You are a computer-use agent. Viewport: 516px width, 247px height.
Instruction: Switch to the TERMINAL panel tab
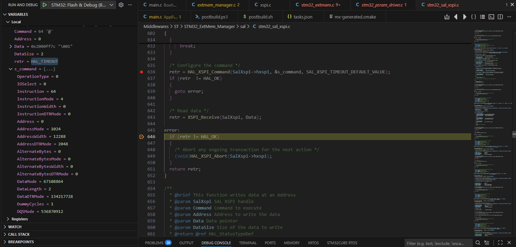tap(248, 242)
